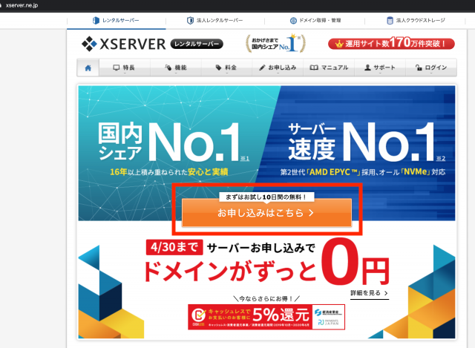Screen dimensions: 475x348
Task: Open the 機能 menu item
Action: [176, 68]
